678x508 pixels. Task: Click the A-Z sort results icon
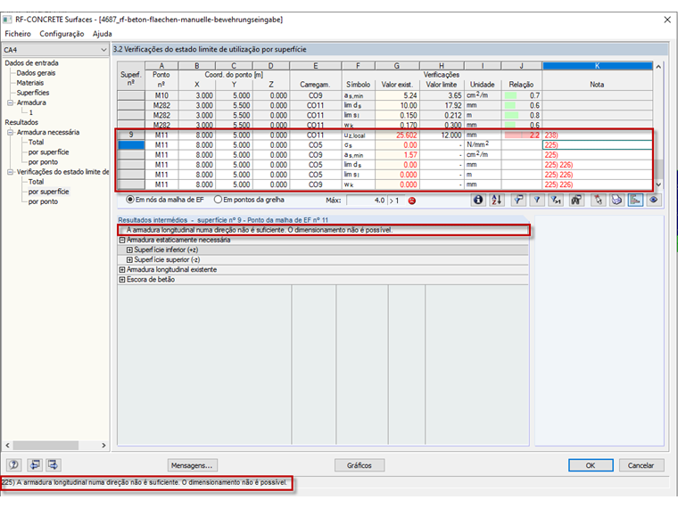pos(496,200)
